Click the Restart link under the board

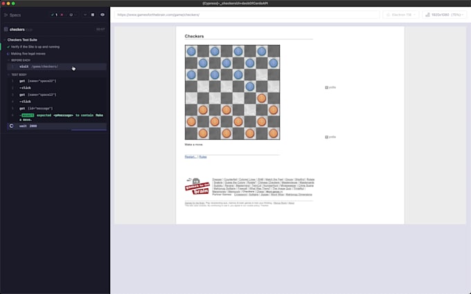tap(190, 157)
